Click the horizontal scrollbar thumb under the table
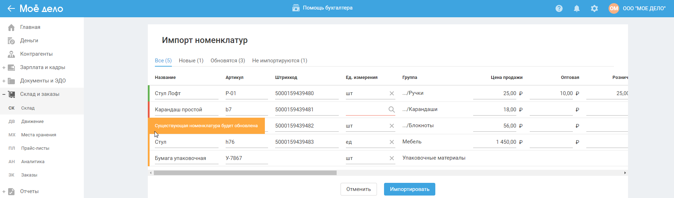This screenshot has height=198, width=674. click(245, 173)
